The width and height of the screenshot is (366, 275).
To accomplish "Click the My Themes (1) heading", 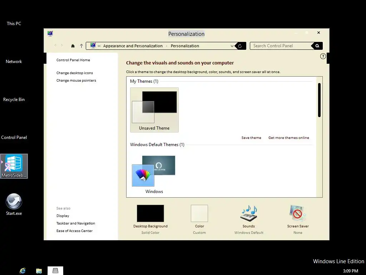I will tap(144, 81).
